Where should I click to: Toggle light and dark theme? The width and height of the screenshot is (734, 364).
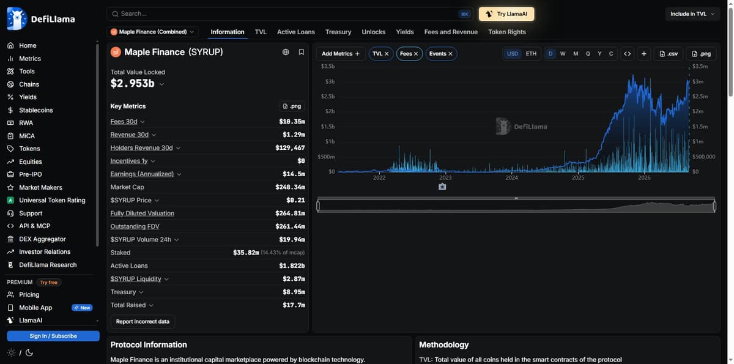pyautogui.click(x=20, y=352)
